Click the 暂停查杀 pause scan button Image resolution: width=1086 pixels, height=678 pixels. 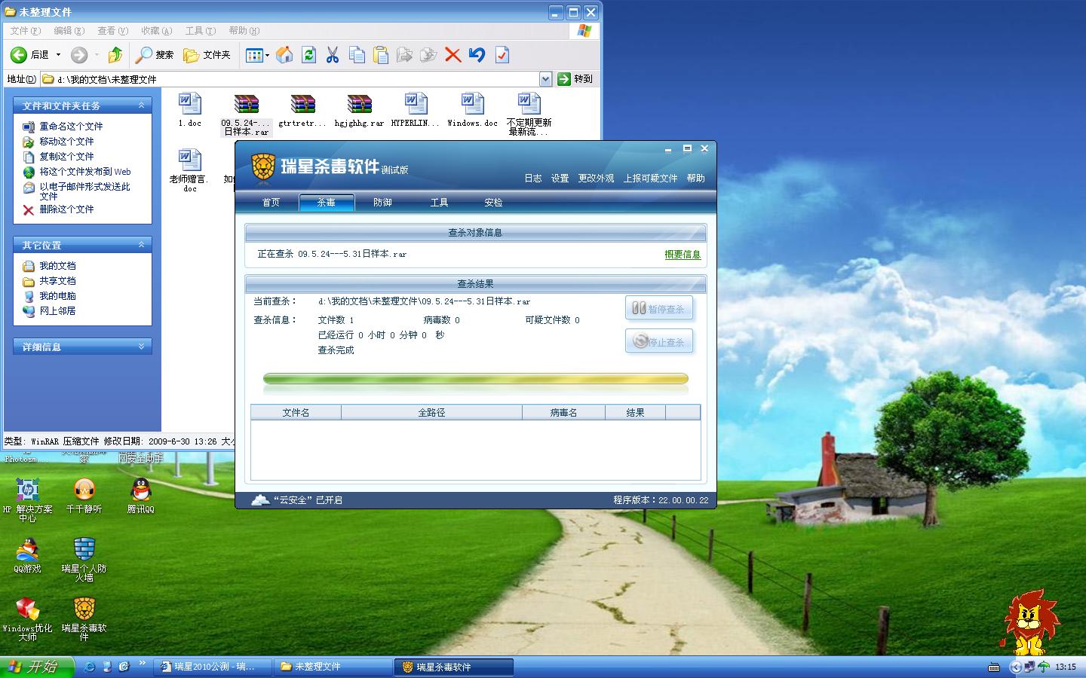(659, 308)
